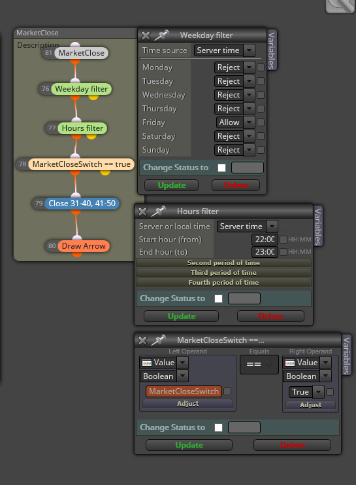Image resolution: width=356 pixels, height=485 pixels.
Task: Check Change Status to in Hours filter
Action: pos(219,299)
